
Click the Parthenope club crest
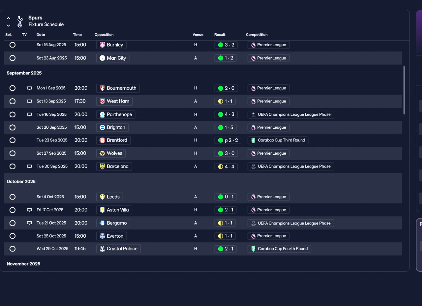(x=102, y=114)
